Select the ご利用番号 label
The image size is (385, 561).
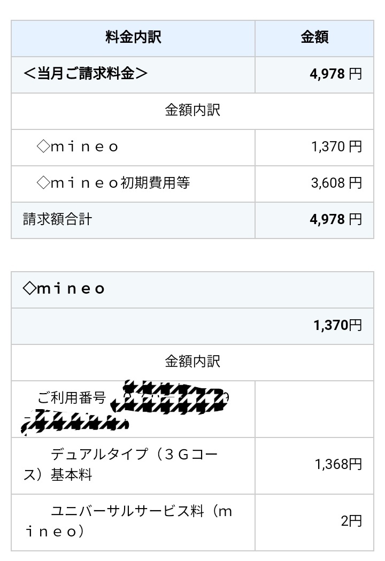pos(72,397)
